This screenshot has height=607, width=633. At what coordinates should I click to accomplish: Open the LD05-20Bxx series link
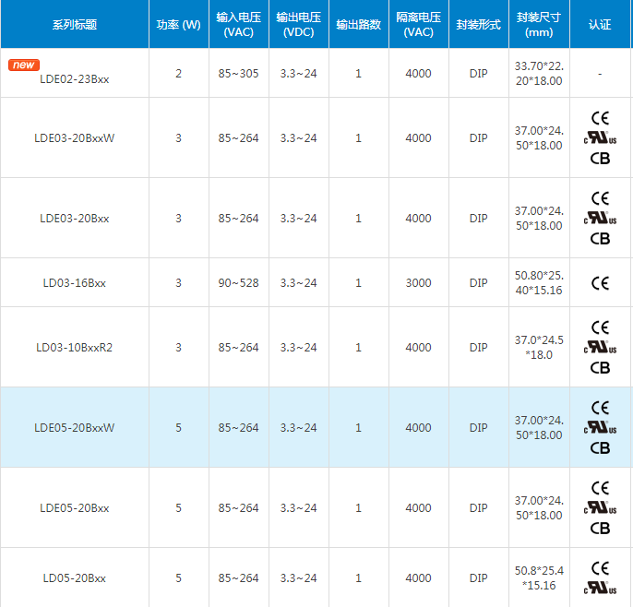[x=75, y=578]
